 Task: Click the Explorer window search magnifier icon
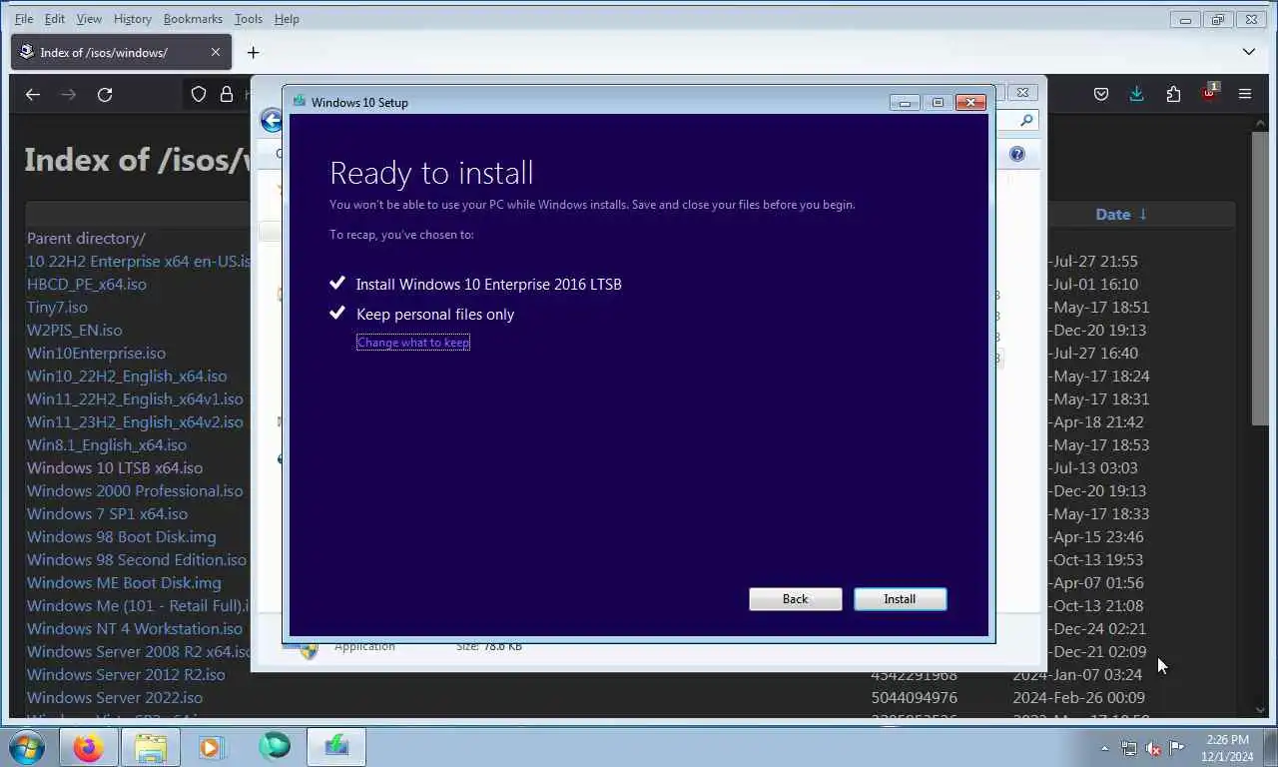coord(1026,120)
